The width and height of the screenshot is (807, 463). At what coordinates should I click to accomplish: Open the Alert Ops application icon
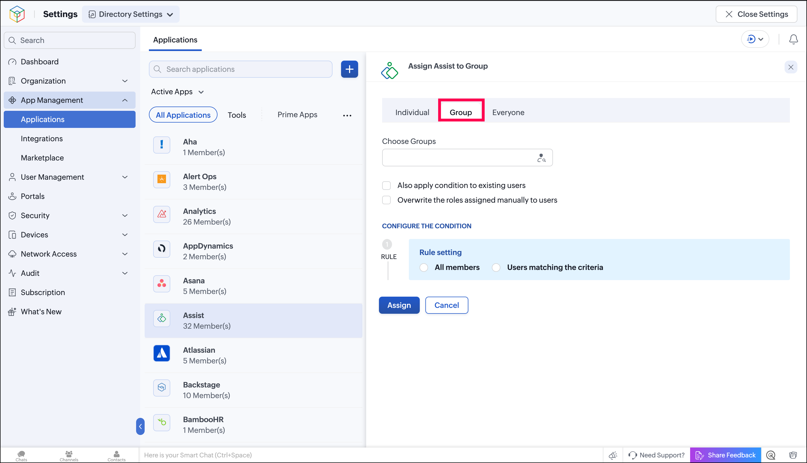click(162, 179)
